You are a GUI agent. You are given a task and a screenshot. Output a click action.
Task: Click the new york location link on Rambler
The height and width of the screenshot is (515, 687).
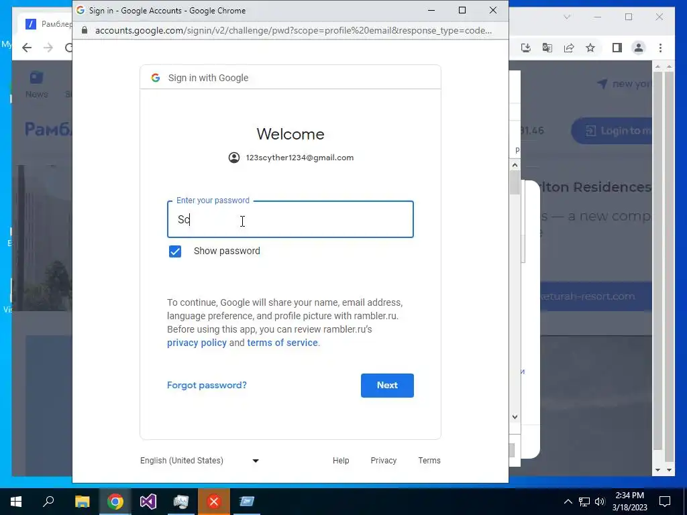click(624, 84)
